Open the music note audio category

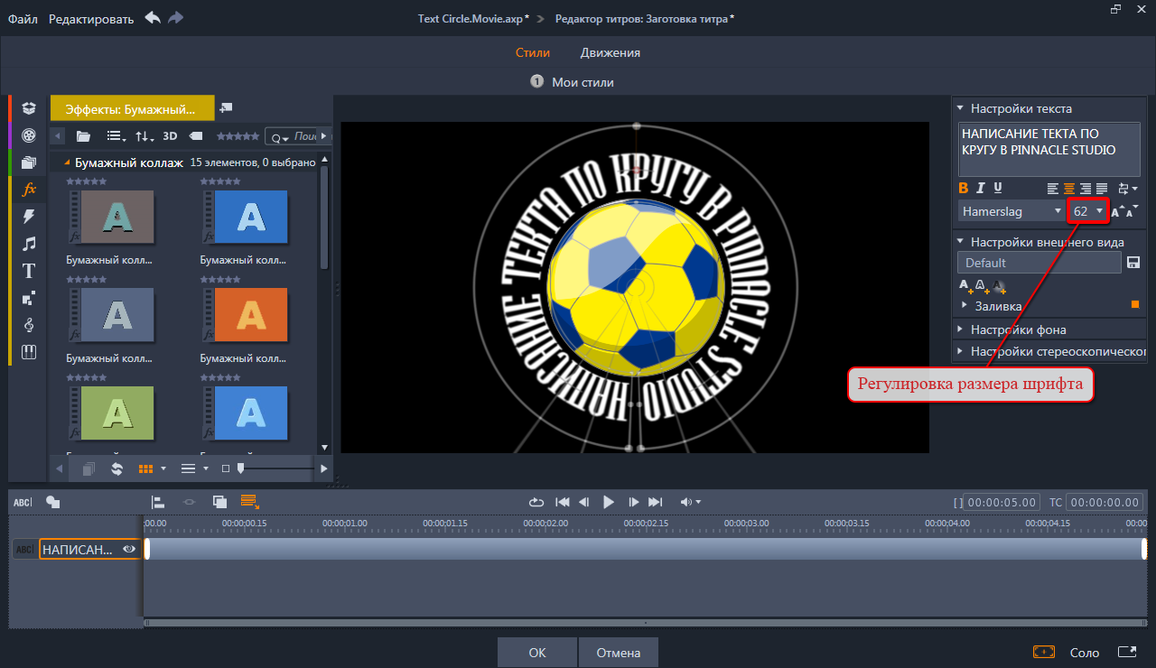point(29,243)
